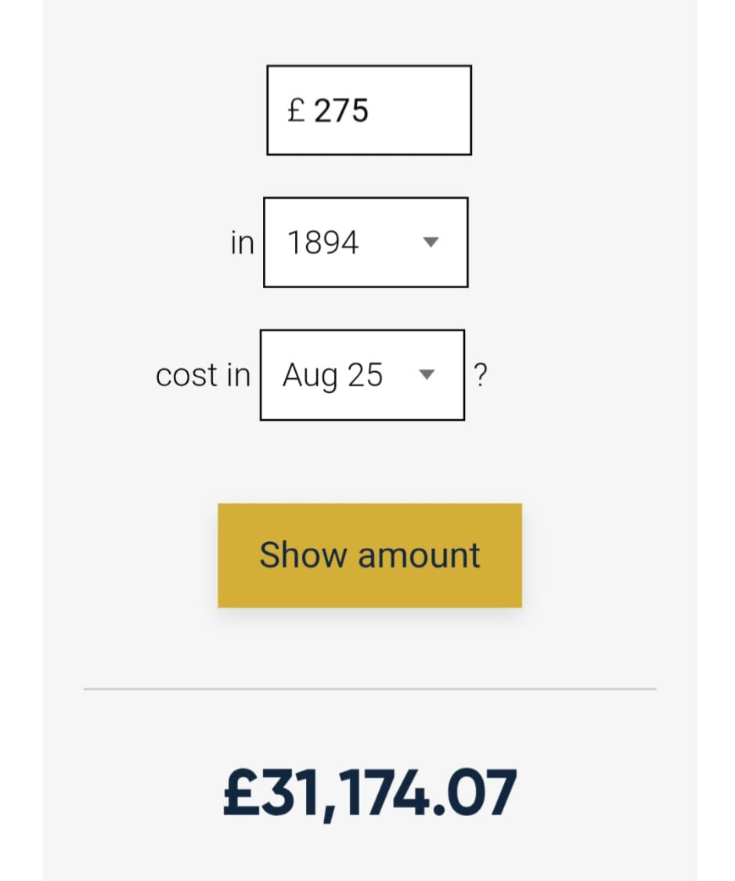
Task: Click the £31,174.07 result amount
Action: 369,793
